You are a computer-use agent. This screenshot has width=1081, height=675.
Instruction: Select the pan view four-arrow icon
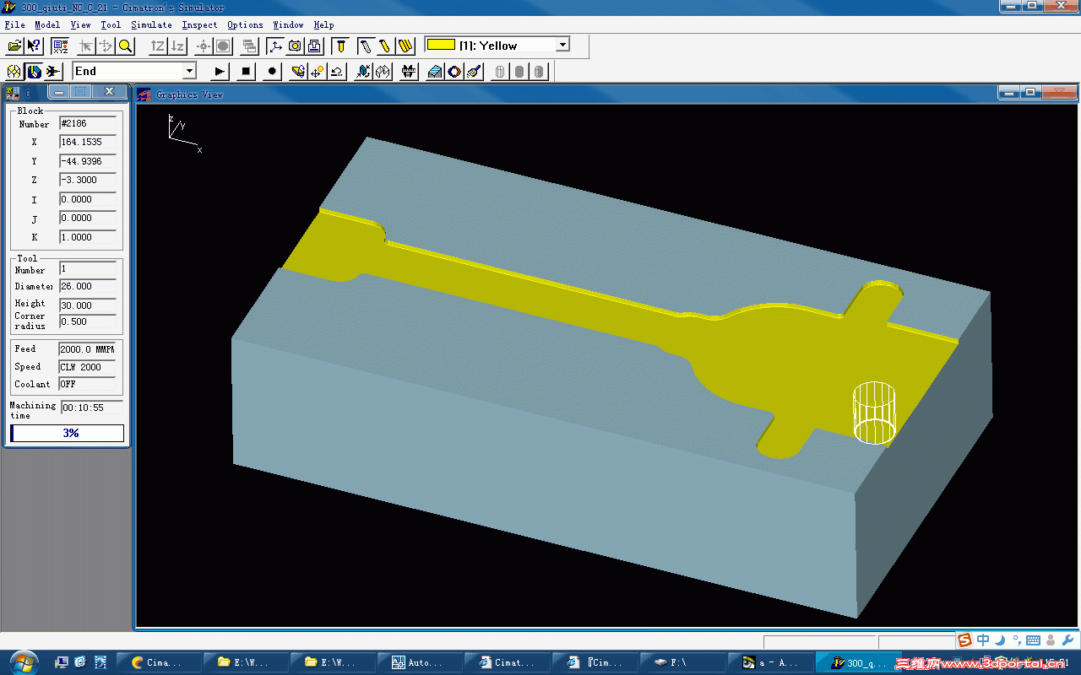(106, 46)
